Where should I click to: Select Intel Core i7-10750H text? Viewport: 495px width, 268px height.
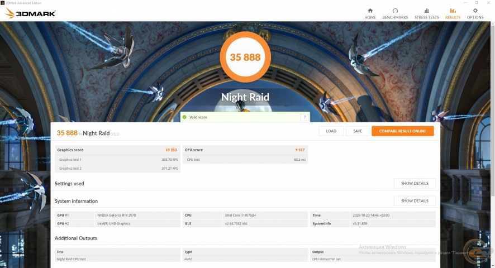tap(240, 216)
